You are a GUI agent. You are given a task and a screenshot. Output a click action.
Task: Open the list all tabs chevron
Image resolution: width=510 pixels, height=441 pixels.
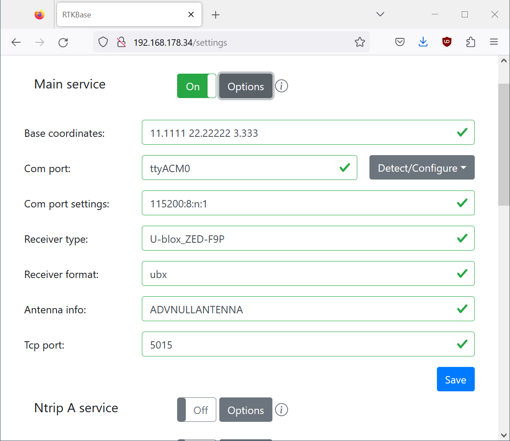pos(380,14)
